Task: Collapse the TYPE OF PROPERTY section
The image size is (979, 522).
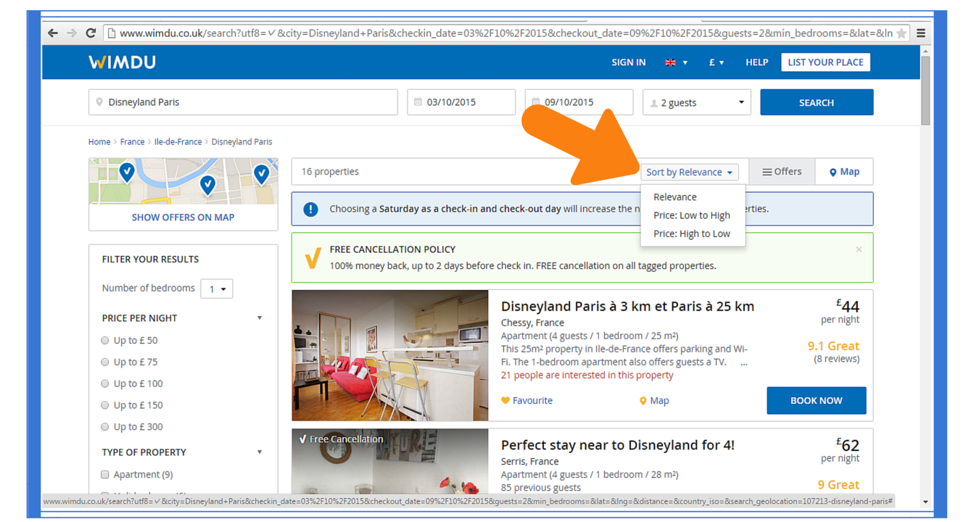Action: tap(260, 452)
